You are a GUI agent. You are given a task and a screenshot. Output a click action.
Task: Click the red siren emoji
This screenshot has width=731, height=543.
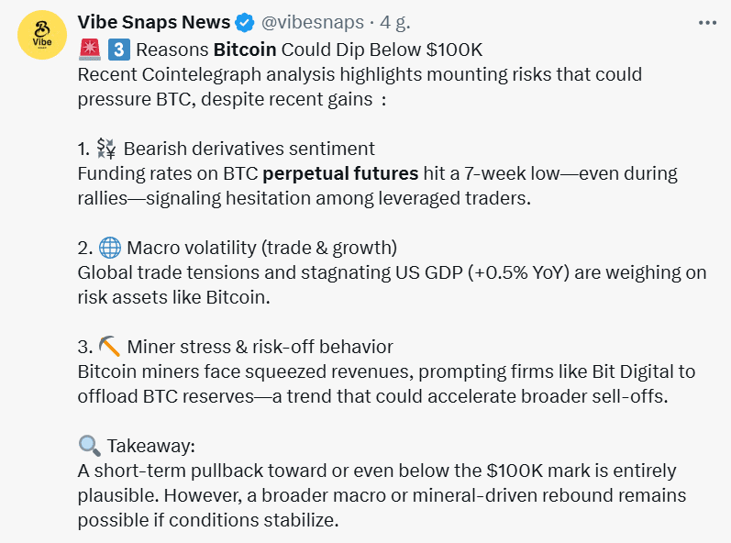pyautogui.click(x=89, y=50)
